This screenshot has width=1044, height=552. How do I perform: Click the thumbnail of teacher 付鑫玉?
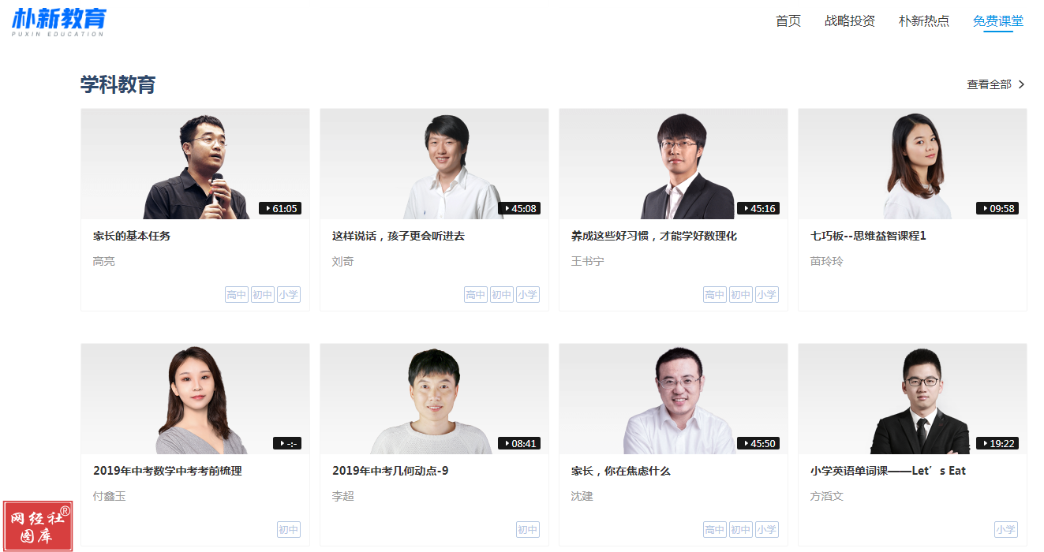195,398
